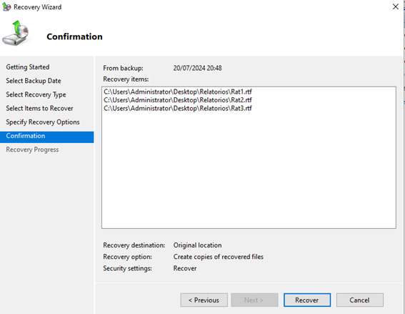
Task: Click the Recovery Progress step label
Action: point(32,149)
